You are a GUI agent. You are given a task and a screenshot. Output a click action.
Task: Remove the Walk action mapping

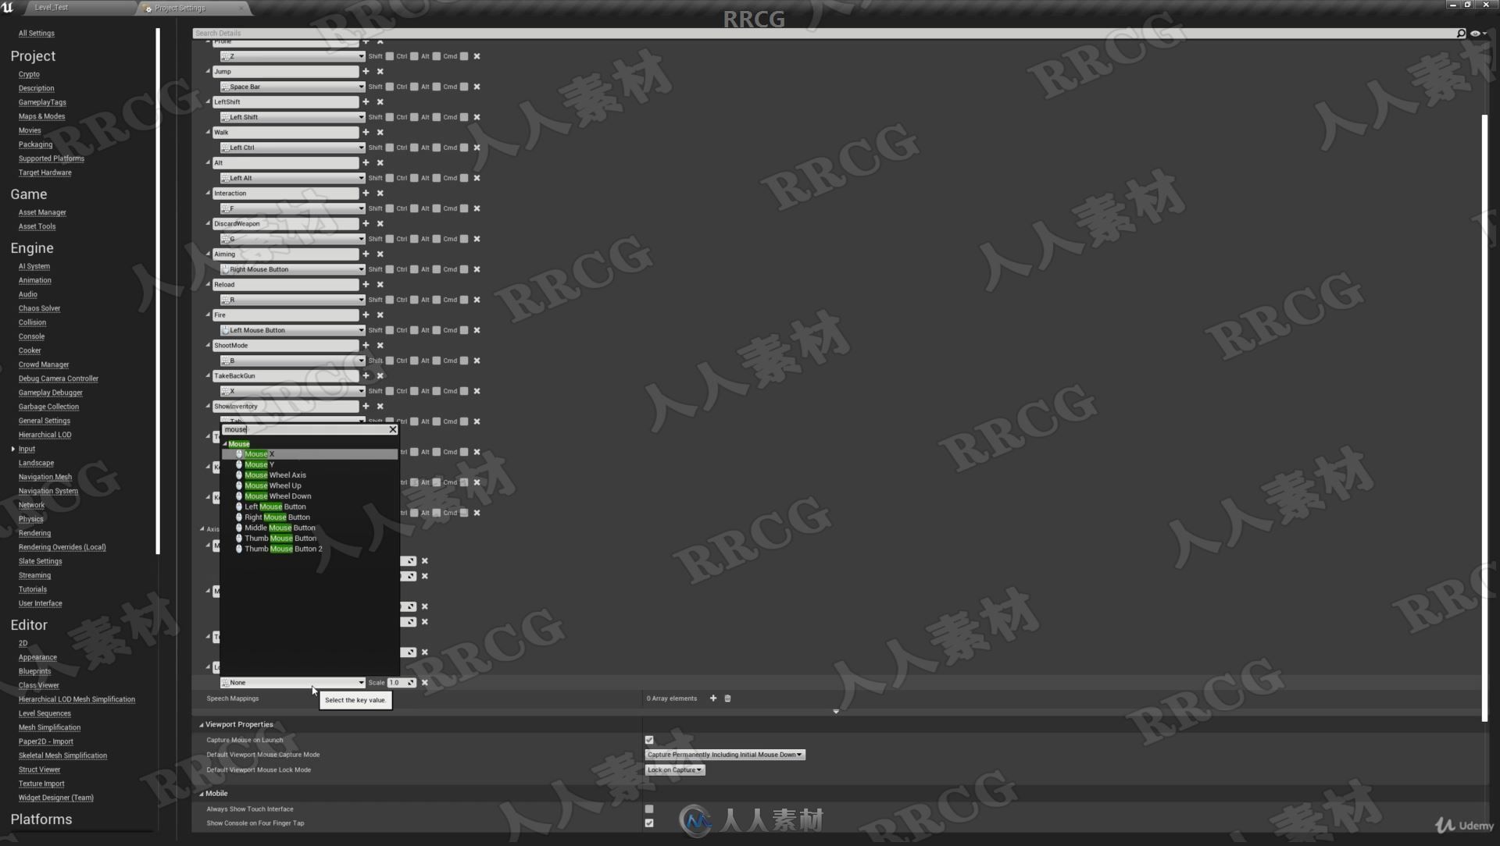[x=380, y=132]
